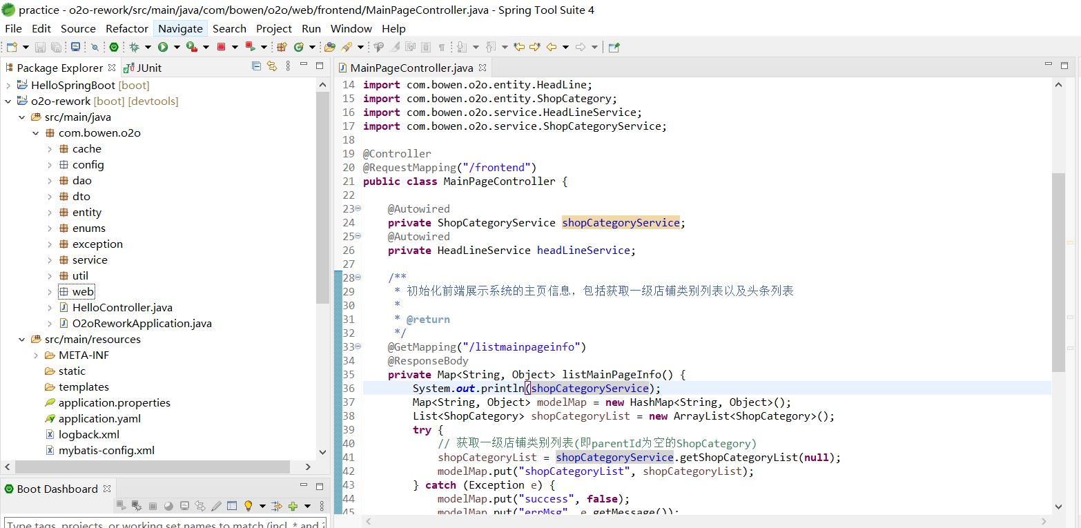
Task: Click the Open Type icon
Action: tap(330, 47)
